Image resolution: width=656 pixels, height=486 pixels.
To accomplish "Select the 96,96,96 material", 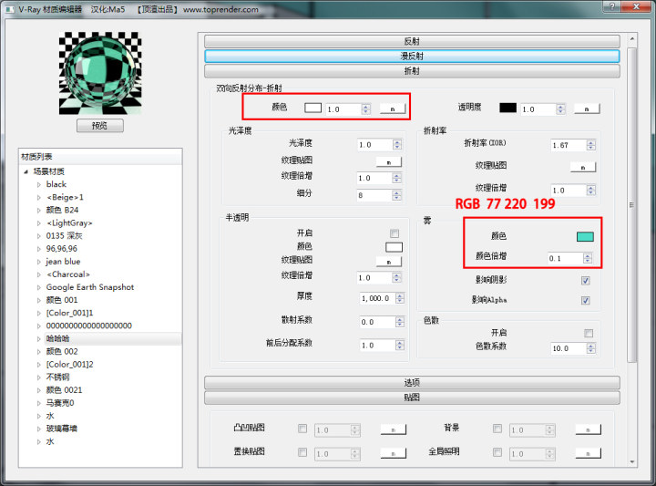I will 62,249.
